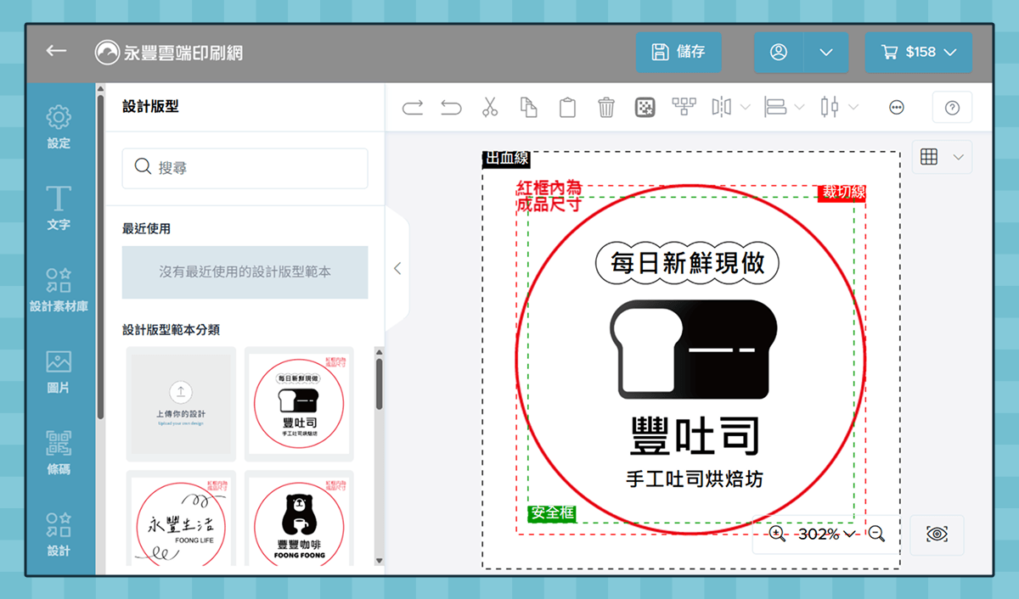The height and width of the screenshot is (599, 1019).
Task: Click the redo arrow icon
Action: 413,108
